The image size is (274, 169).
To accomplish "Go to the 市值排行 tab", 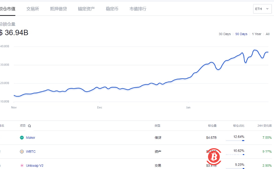I will (138, 9).
